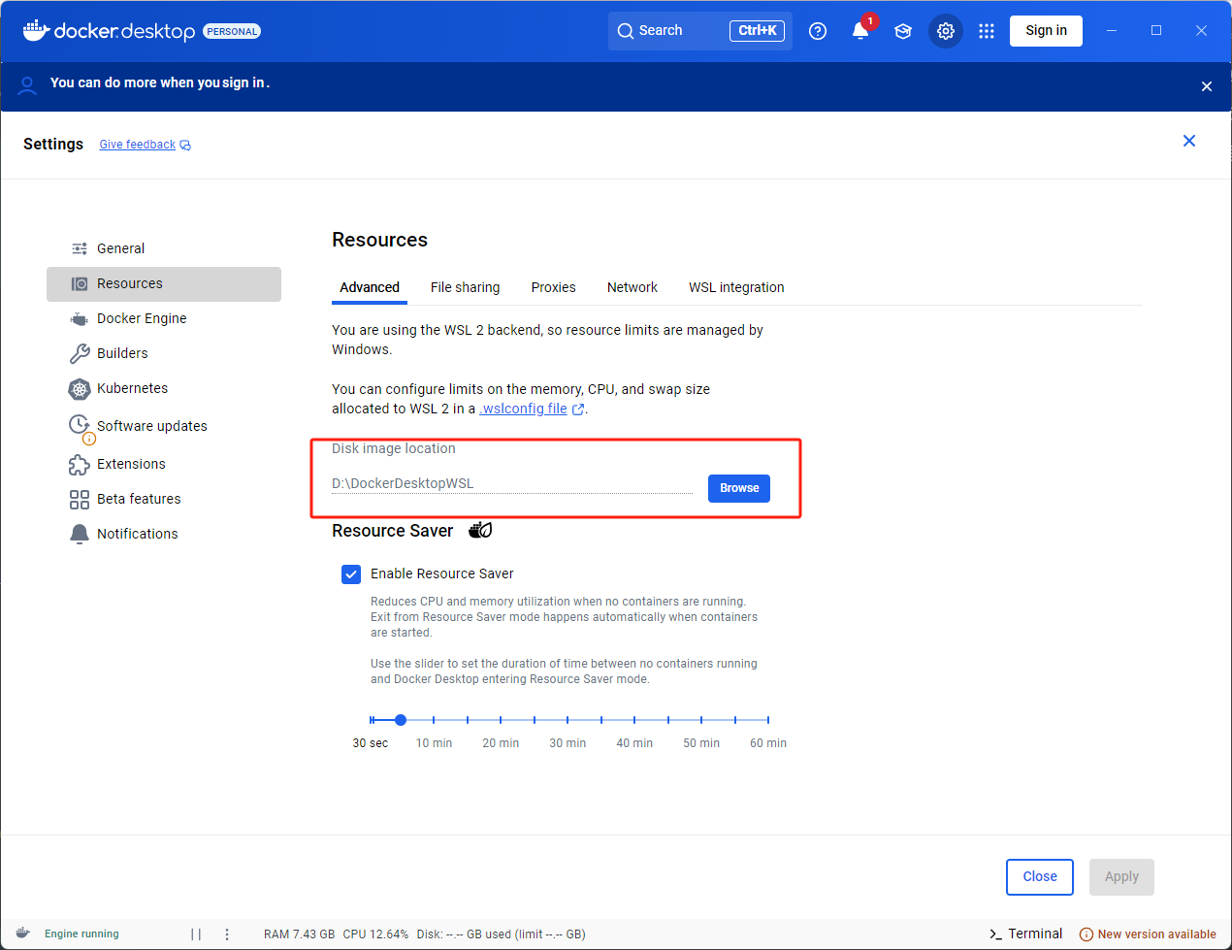Click the Apply button
Viewport: 1232px width, 950px height.
(1121, 877)
